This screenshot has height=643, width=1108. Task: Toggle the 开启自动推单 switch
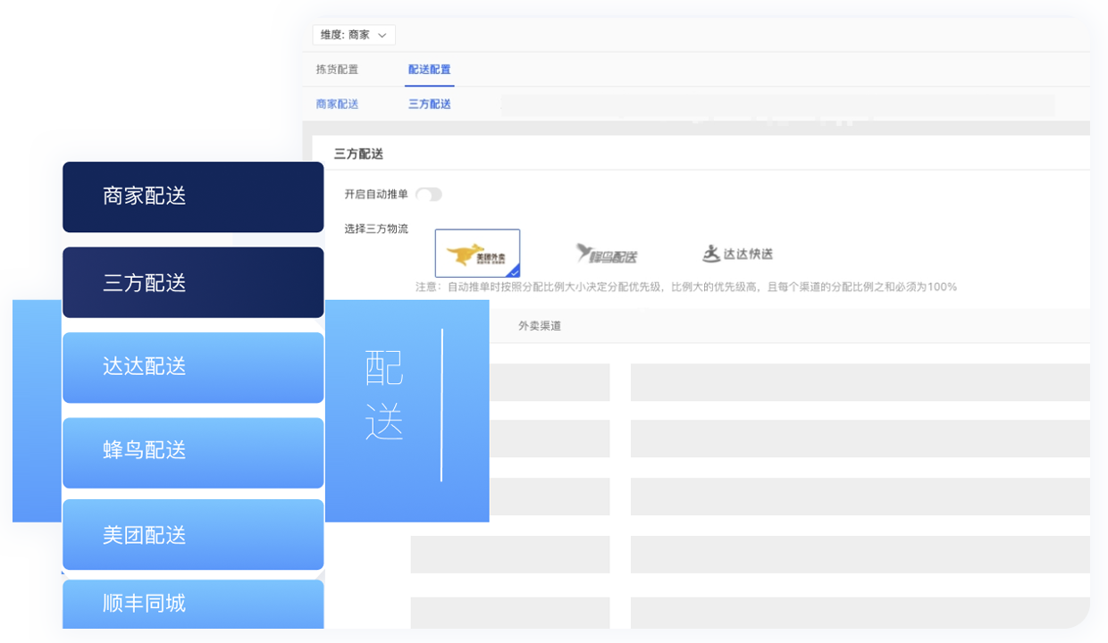[x=429, y=194]
